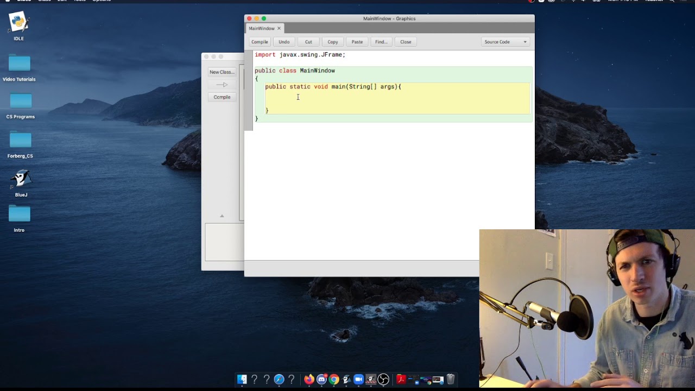This screenshot has width=695, height=391.
Task: Open Discord from the dock
Action: pyautogui.click(x=321, y=380)
